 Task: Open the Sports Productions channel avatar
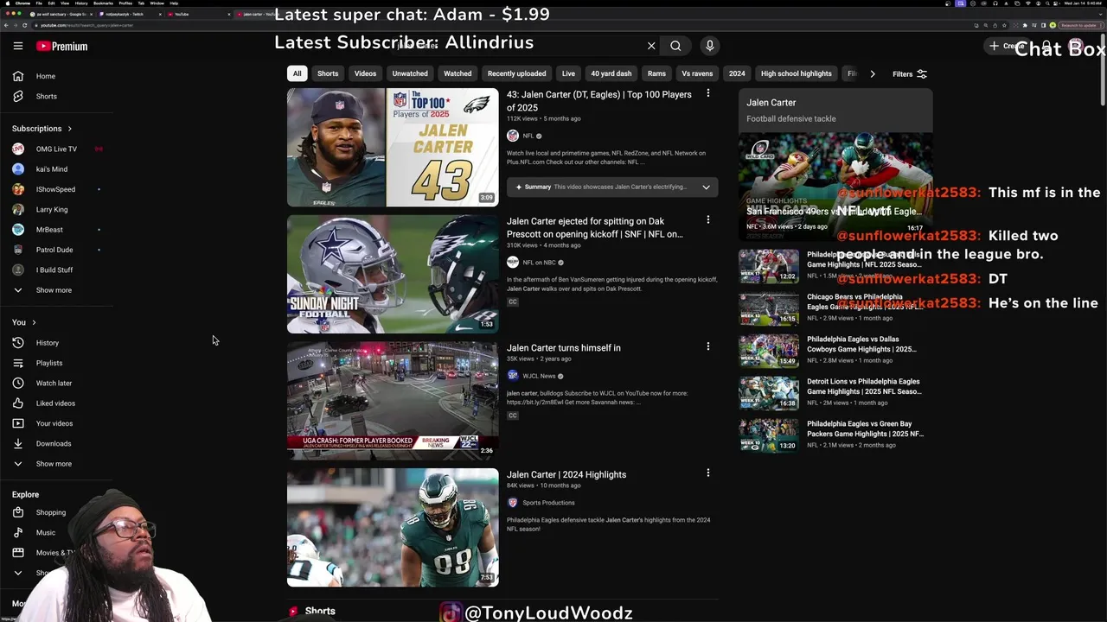pyautogui.click(x=513, y=503)
